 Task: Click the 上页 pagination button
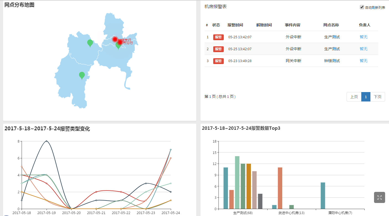pyautogui.click(x=354, y=96)
